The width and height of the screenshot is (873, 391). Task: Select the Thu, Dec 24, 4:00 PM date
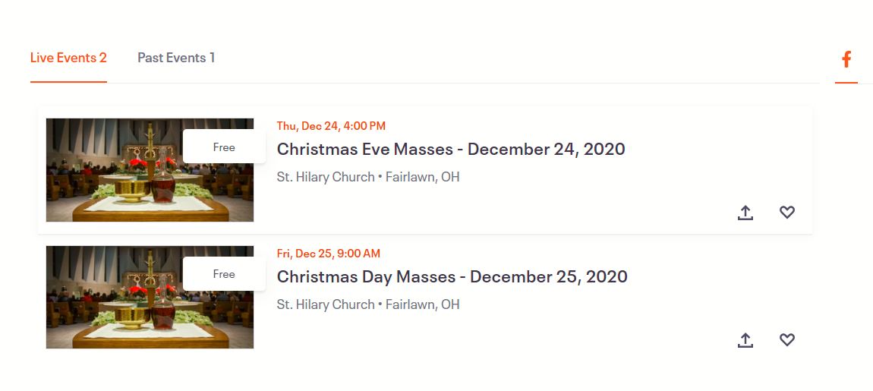[331, 126]
